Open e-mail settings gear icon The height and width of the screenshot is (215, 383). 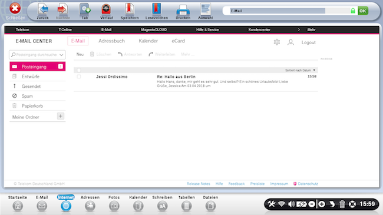[277, 42]
